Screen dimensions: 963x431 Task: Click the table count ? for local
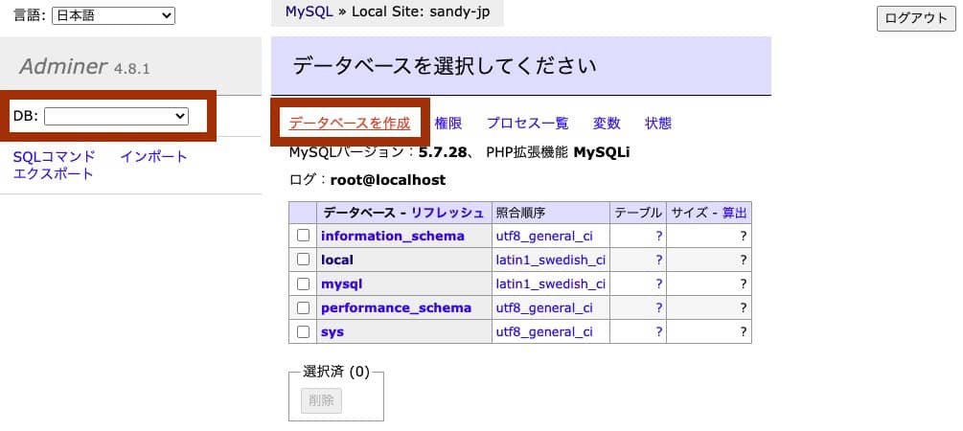(659, 260)
